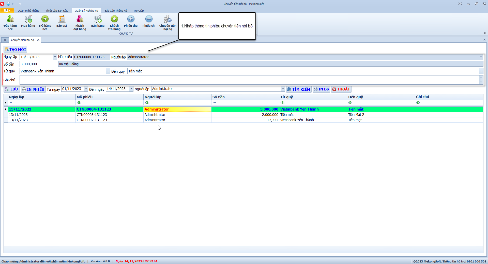Open the Khách trả hàng ribbon tool
The height and width of the screenshot is (264, 488).
114,23
